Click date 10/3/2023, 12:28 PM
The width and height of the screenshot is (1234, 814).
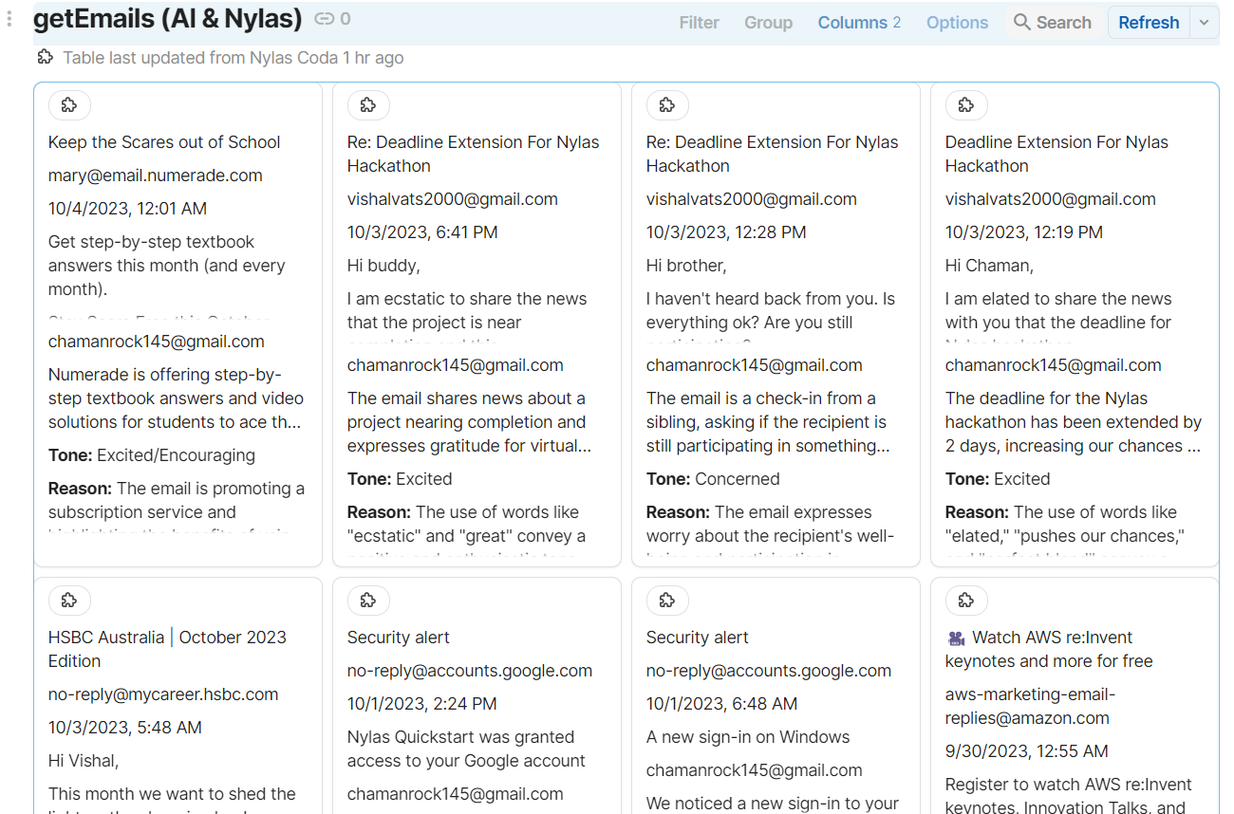[x=726, y=232]
